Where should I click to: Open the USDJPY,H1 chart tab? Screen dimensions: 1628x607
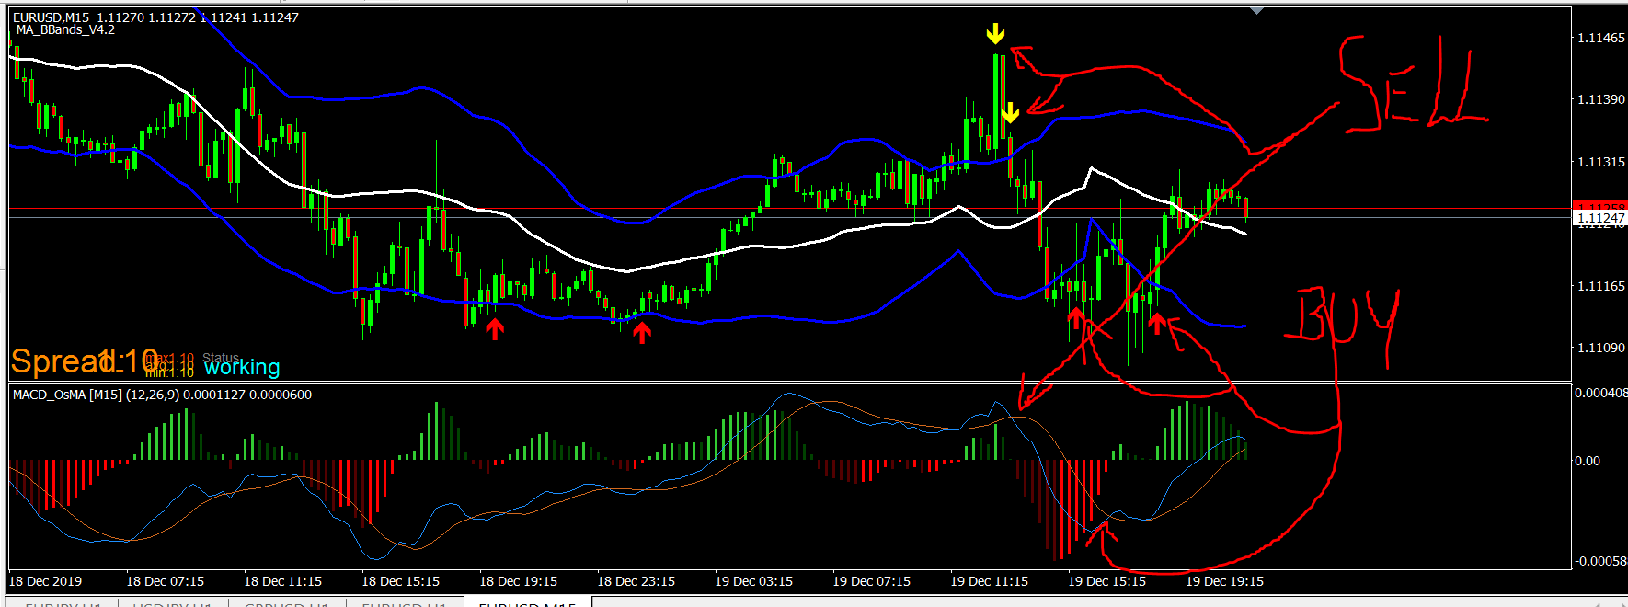tap(172, 603)
